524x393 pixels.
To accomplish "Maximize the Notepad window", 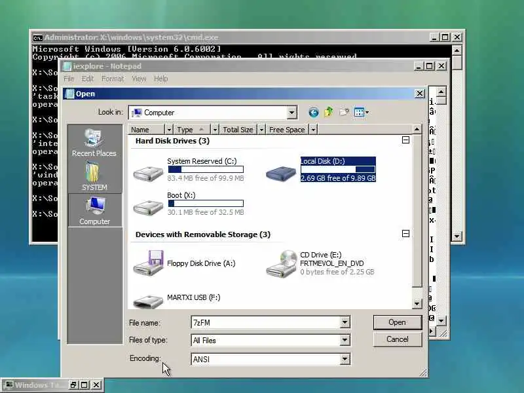I will (x=430, y=66).
